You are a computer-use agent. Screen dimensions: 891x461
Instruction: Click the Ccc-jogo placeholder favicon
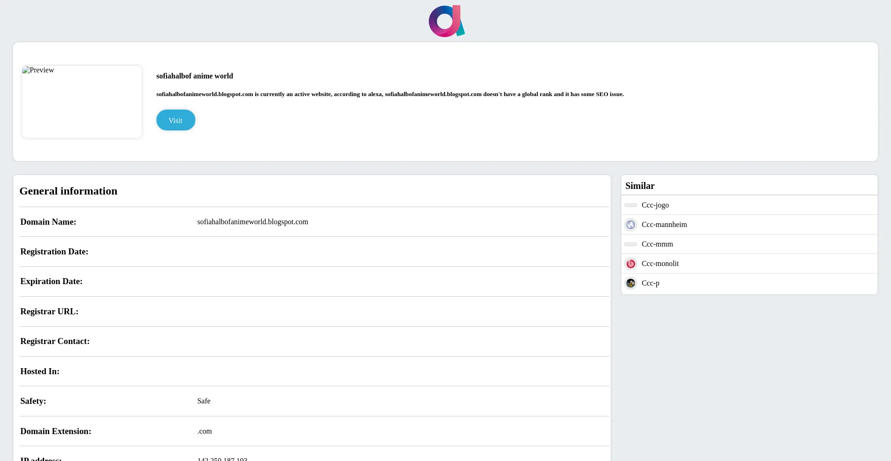pyautogui.click(x=631, y=205)
